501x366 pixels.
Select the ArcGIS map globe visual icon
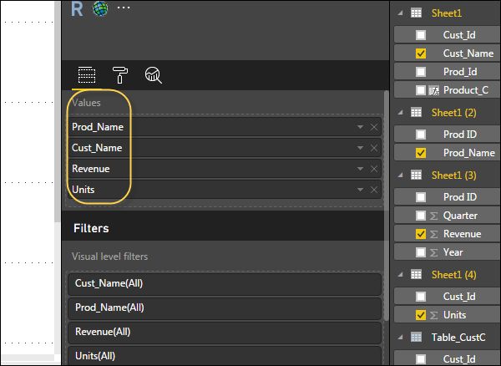point(100,8)
